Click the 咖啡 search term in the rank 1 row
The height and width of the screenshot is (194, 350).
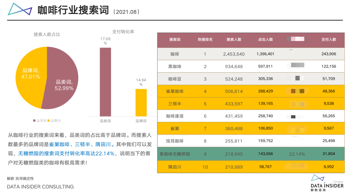point(175,54)
